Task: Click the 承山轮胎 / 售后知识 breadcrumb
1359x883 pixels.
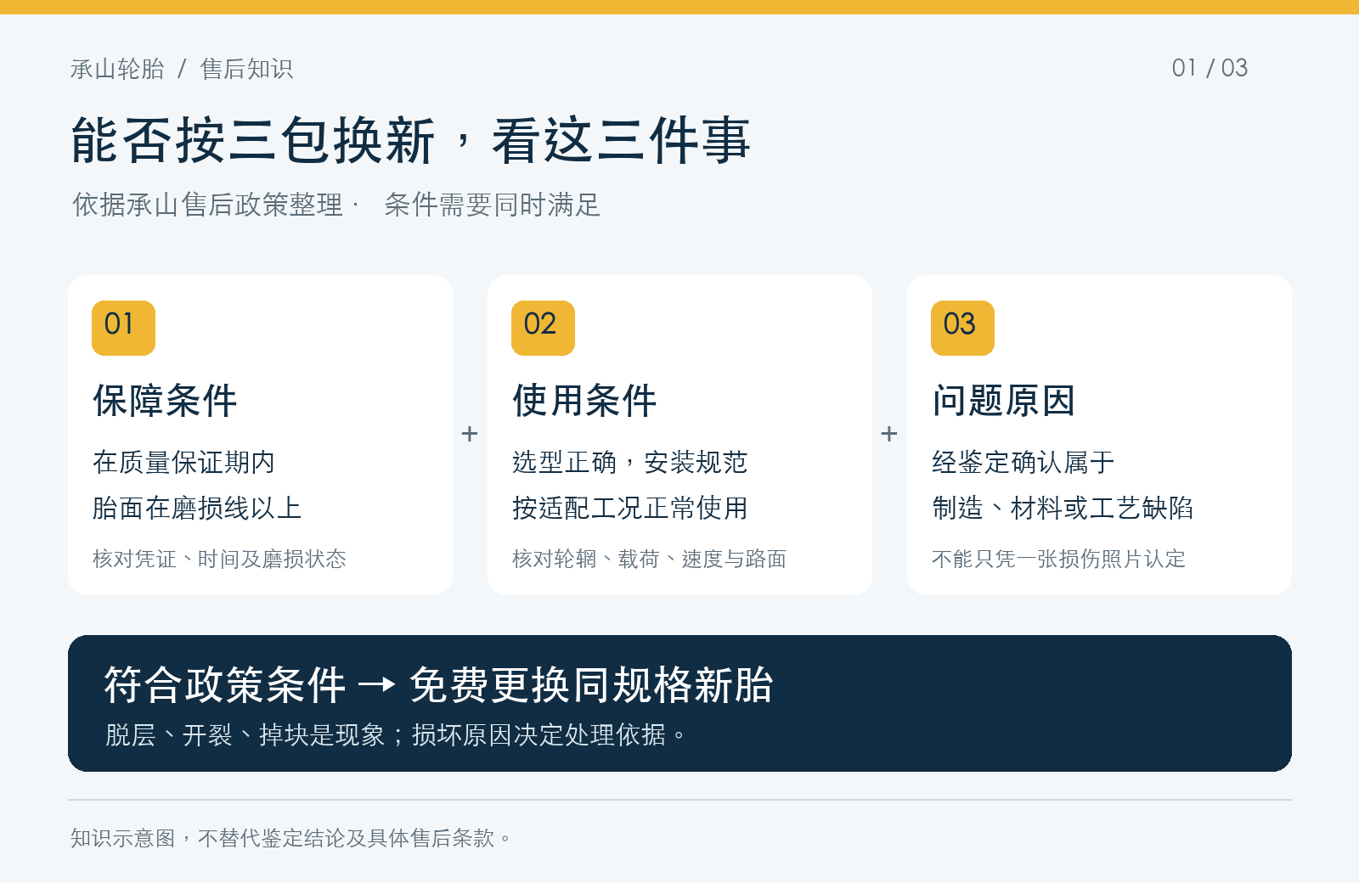Action: 182,69
